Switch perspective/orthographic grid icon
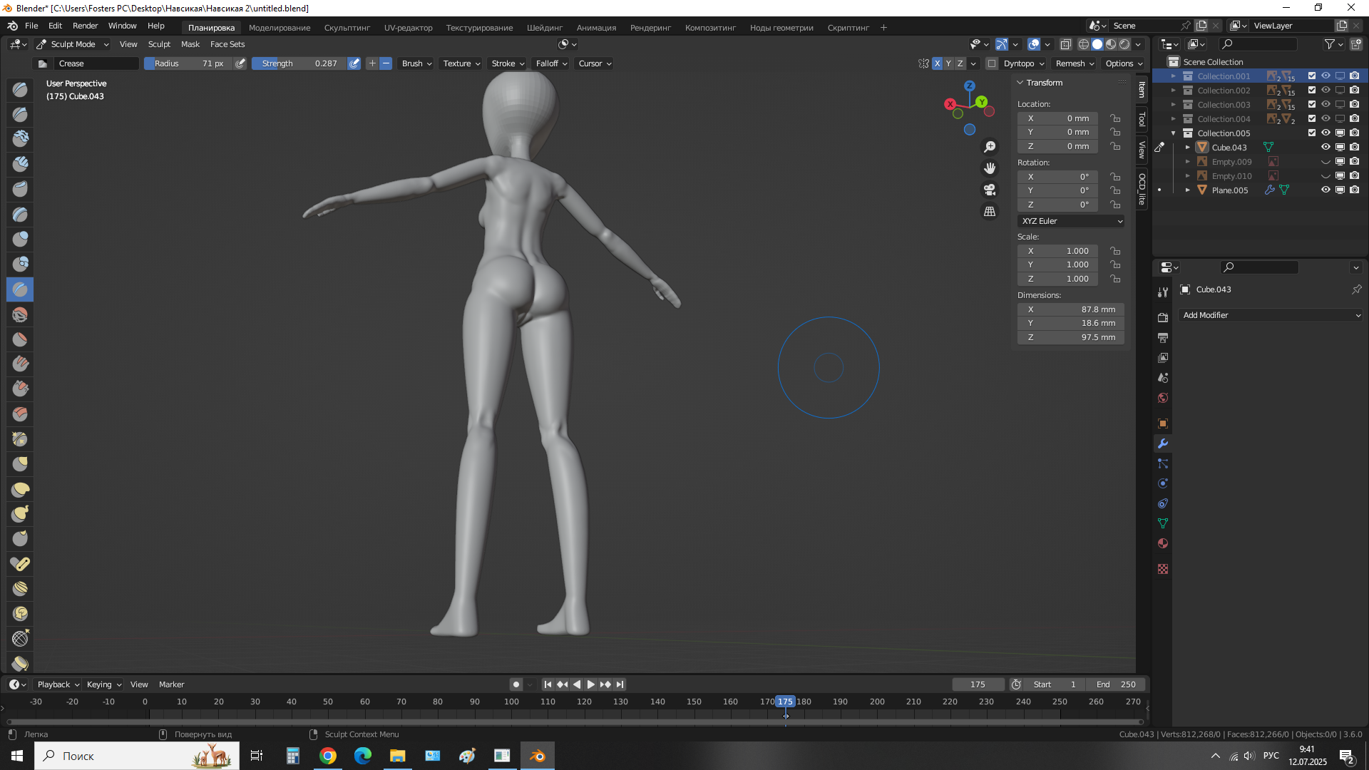The image size is (1369, 770). point(990,212)
